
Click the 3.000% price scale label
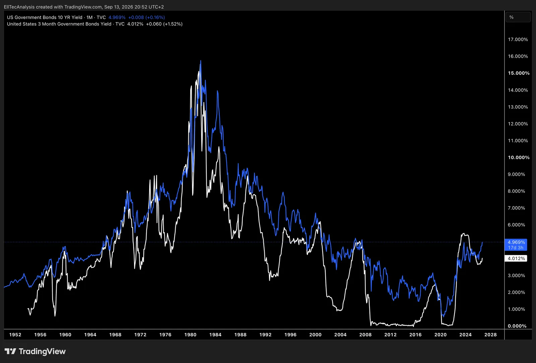(517, 276)
